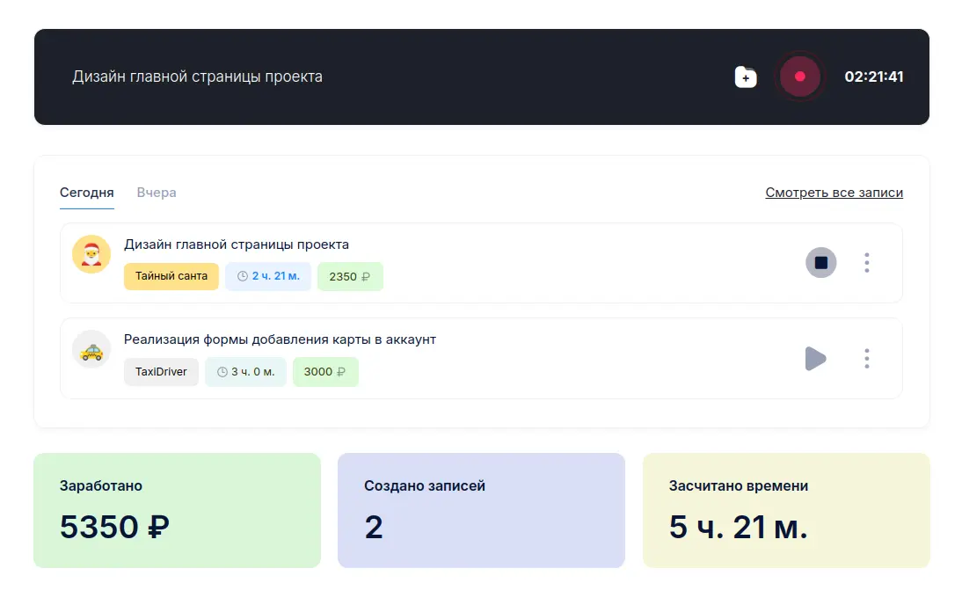Viewport: 962px width, 598px height.
Task: Select the Засчитано времени summary card
Action: coord(785,510)
